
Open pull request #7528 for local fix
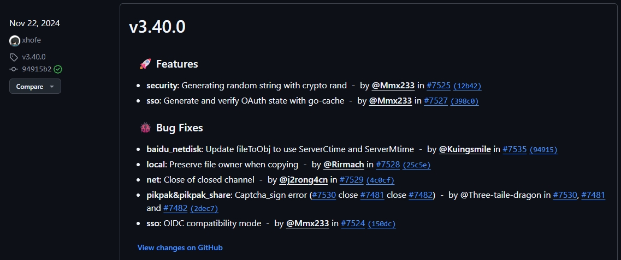388,165
